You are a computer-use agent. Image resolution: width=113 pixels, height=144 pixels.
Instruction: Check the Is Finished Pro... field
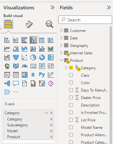pyautogui.click(x=71, y=112)
